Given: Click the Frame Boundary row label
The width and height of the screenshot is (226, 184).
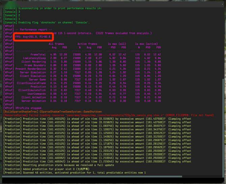Looking at the screenshot, I should pyautogui.click(x=35, y=65).
